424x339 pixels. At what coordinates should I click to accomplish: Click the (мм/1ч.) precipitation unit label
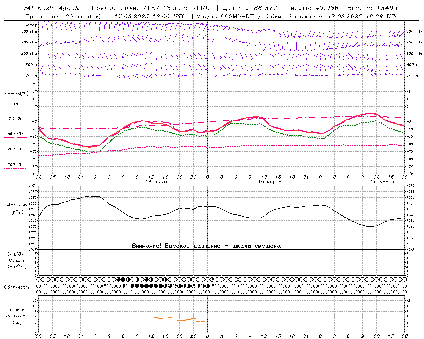pos(17,266)
